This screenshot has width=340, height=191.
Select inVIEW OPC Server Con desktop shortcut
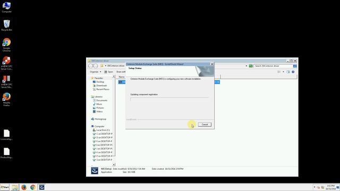[x=6, y=63]
